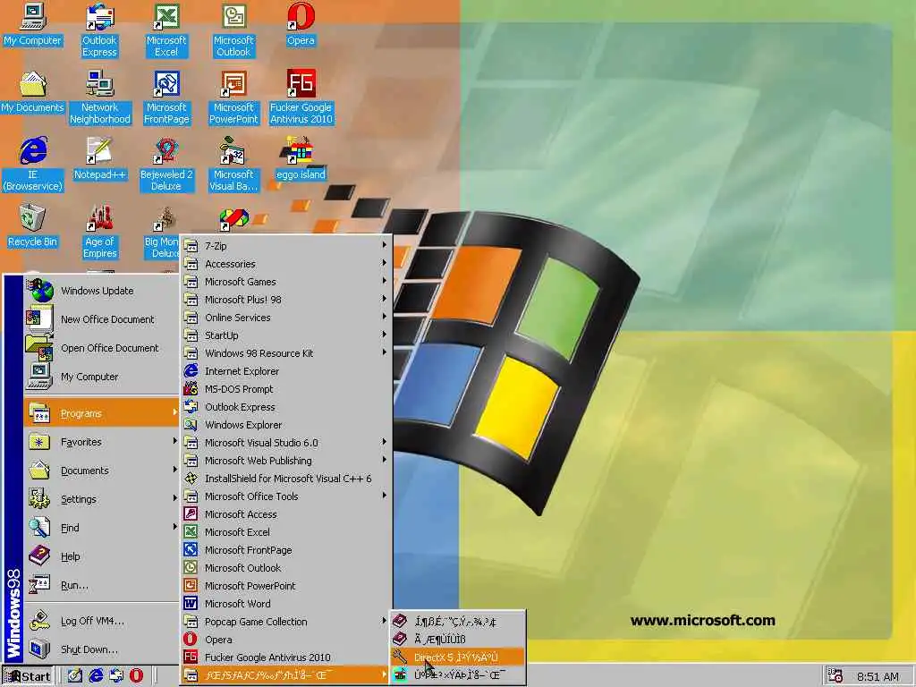Launch Microsoft Word from Programs menu
The width and height of the screenshot is (916, 687).
pos(286,604)
